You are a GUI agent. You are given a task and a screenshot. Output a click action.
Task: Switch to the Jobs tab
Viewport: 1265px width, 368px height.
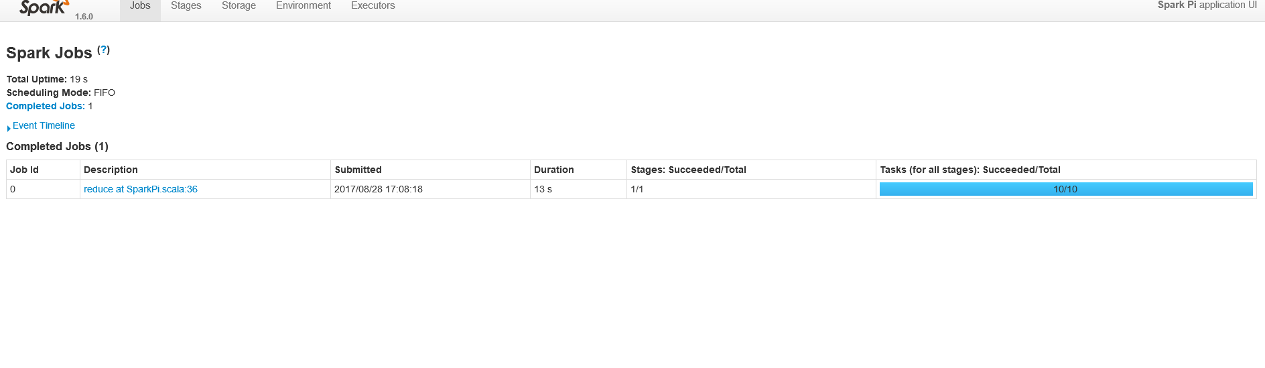pos(140,6)
